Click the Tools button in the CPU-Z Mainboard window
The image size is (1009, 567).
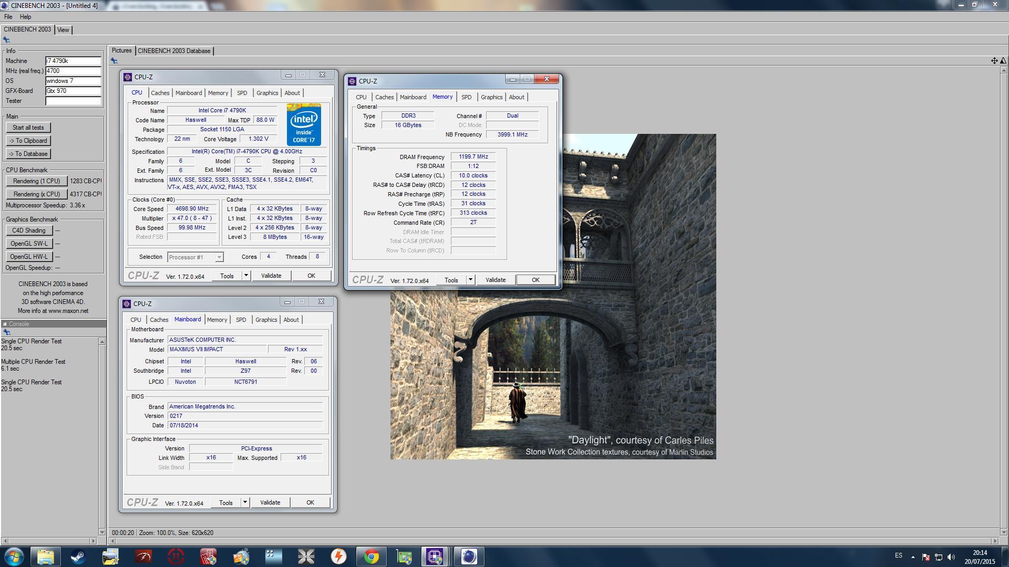pyautogui.click(x=226, y=502)
